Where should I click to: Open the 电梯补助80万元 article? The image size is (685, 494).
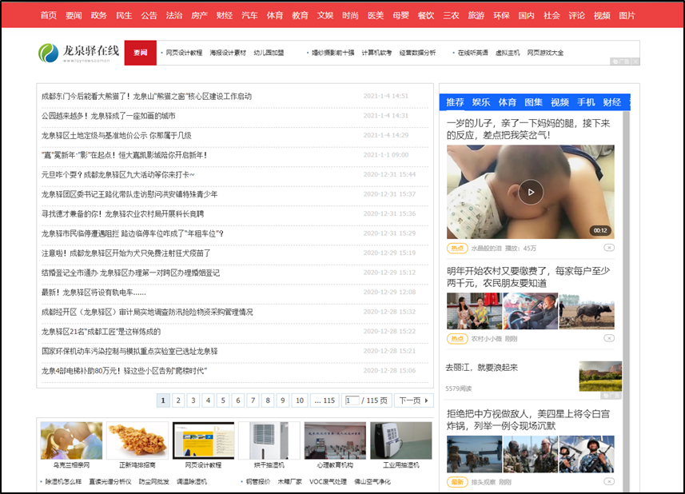point(124,371)
